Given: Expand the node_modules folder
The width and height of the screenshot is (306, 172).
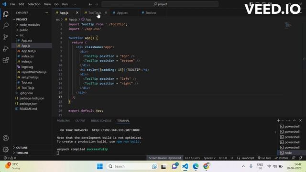Looking at the screenshot, I should pos(29,25).
